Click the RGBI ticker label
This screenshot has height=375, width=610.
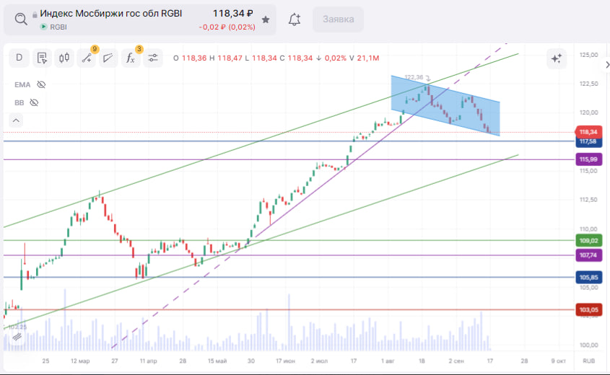pos(58,27)
